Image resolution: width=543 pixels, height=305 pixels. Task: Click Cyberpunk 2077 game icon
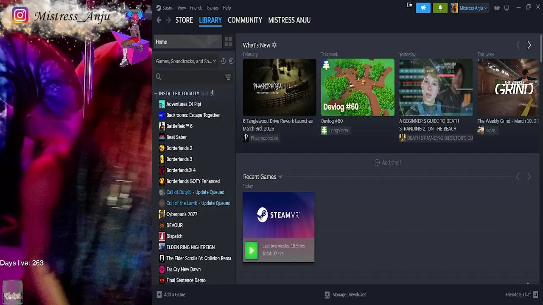(x=162, y=214)
